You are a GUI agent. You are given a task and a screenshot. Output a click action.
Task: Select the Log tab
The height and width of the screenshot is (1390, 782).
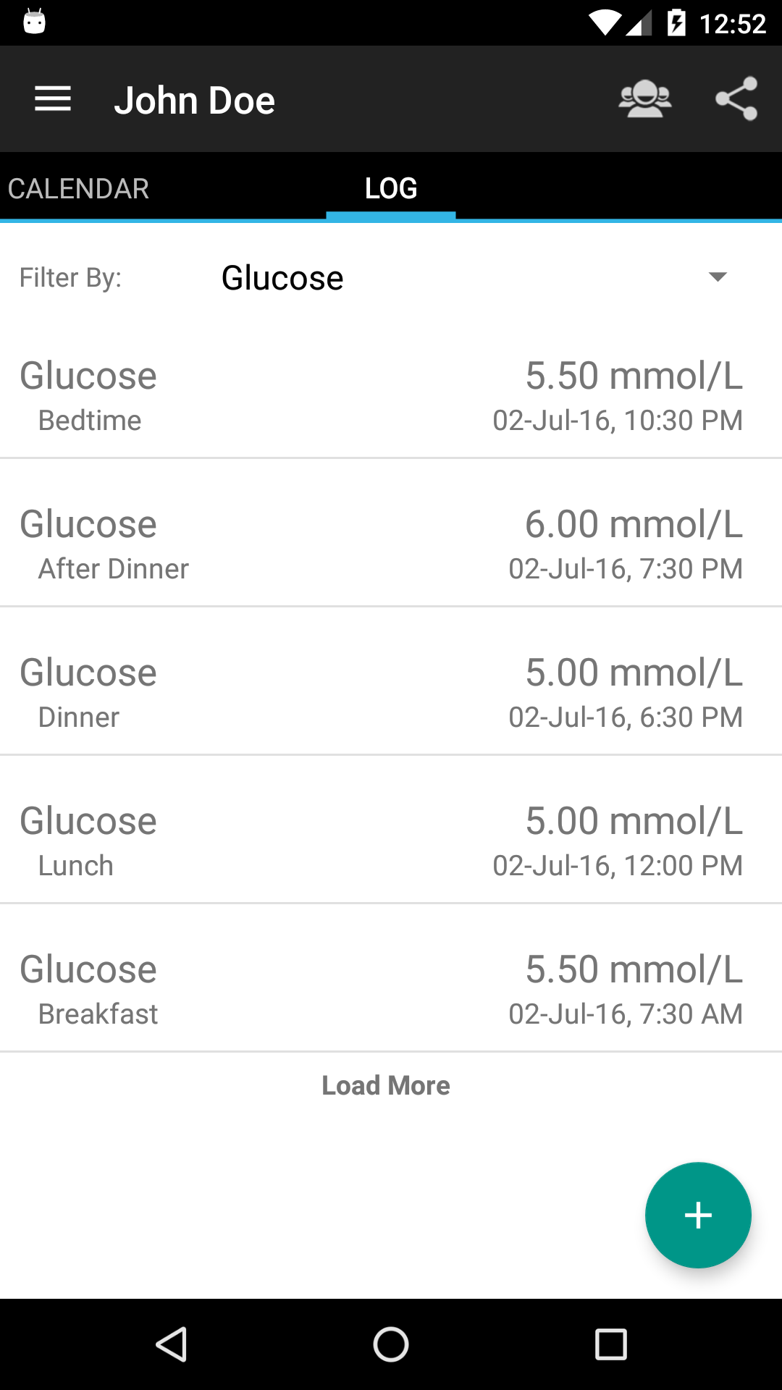[x=391, y=189]
